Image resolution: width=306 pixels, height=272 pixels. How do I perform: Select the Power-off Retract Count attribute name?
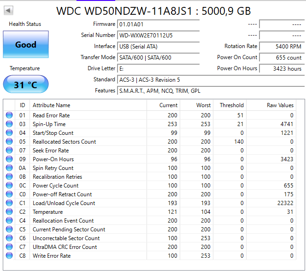[62, 194]
